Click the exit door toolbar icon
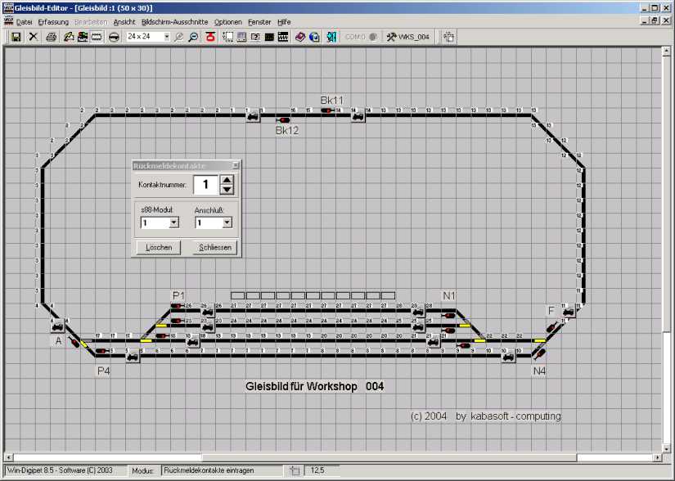 (x=331, y=37)
